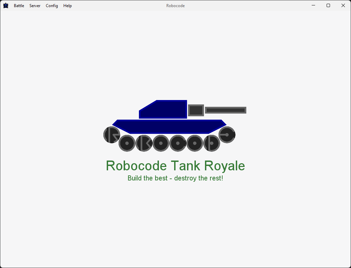Open the Battle menu
Screen dimensions: 351x268
19,6
